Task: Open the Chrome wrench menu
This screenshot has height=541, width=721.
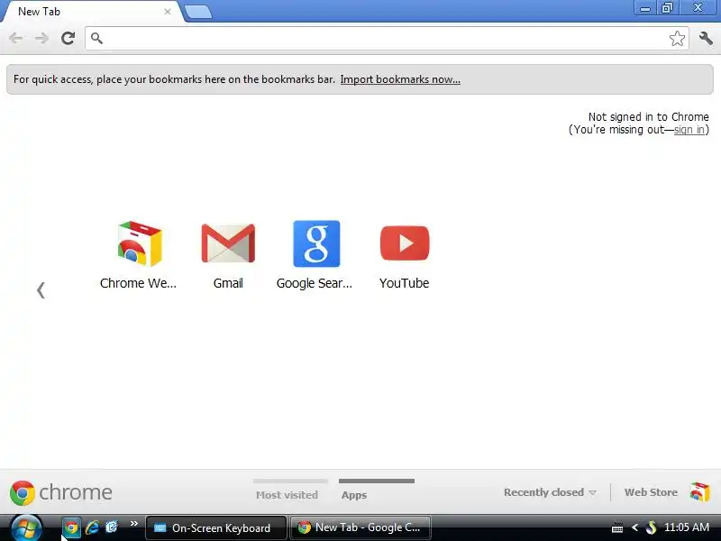Action: tap(706, 38)
